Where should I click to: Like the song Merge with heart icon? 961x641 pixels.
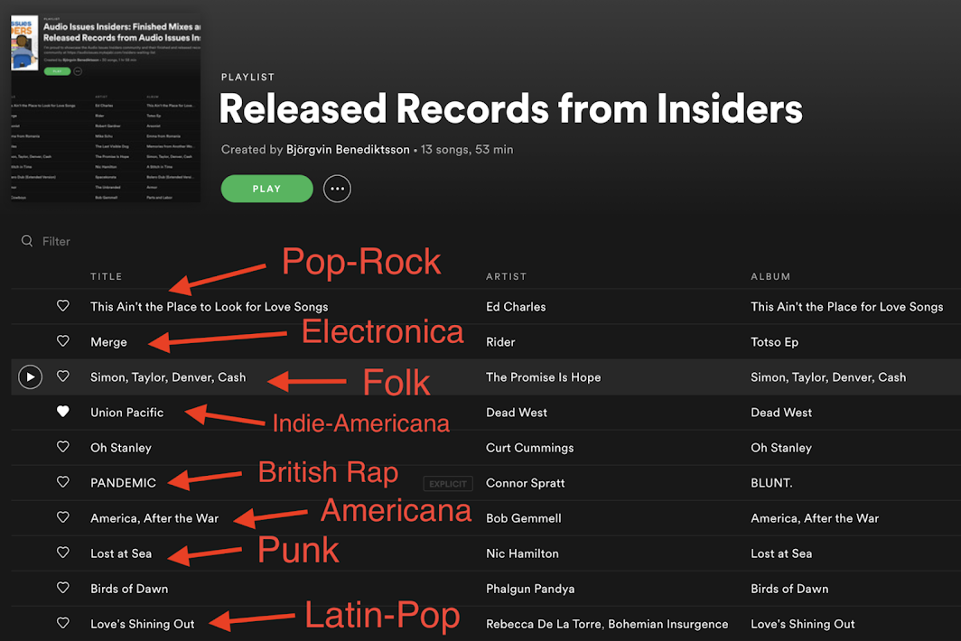point(63,340)
